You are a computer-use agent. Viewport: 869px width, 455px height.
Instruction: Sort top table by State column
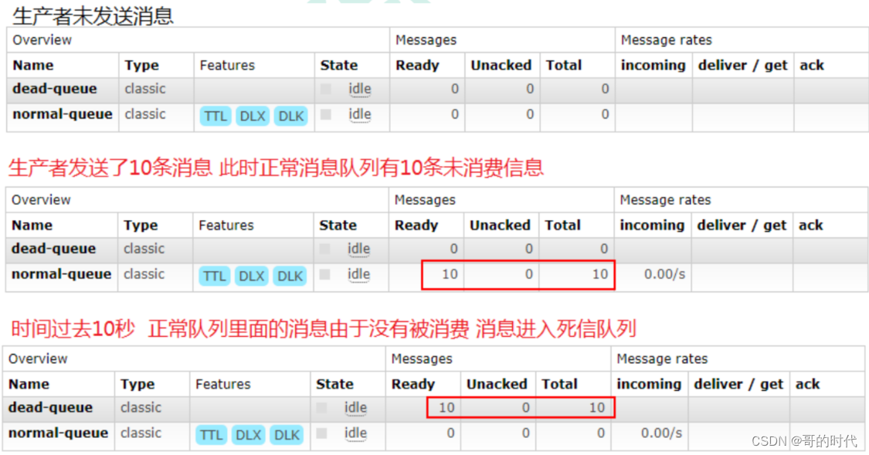338,66
